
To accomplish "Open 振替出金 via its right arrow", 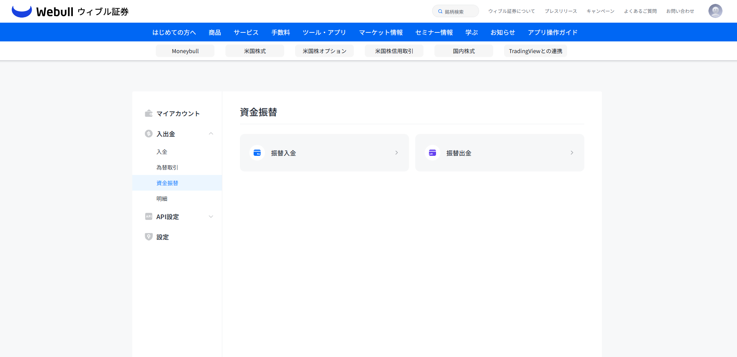I will pyautogui.click(x=572, y=153).
